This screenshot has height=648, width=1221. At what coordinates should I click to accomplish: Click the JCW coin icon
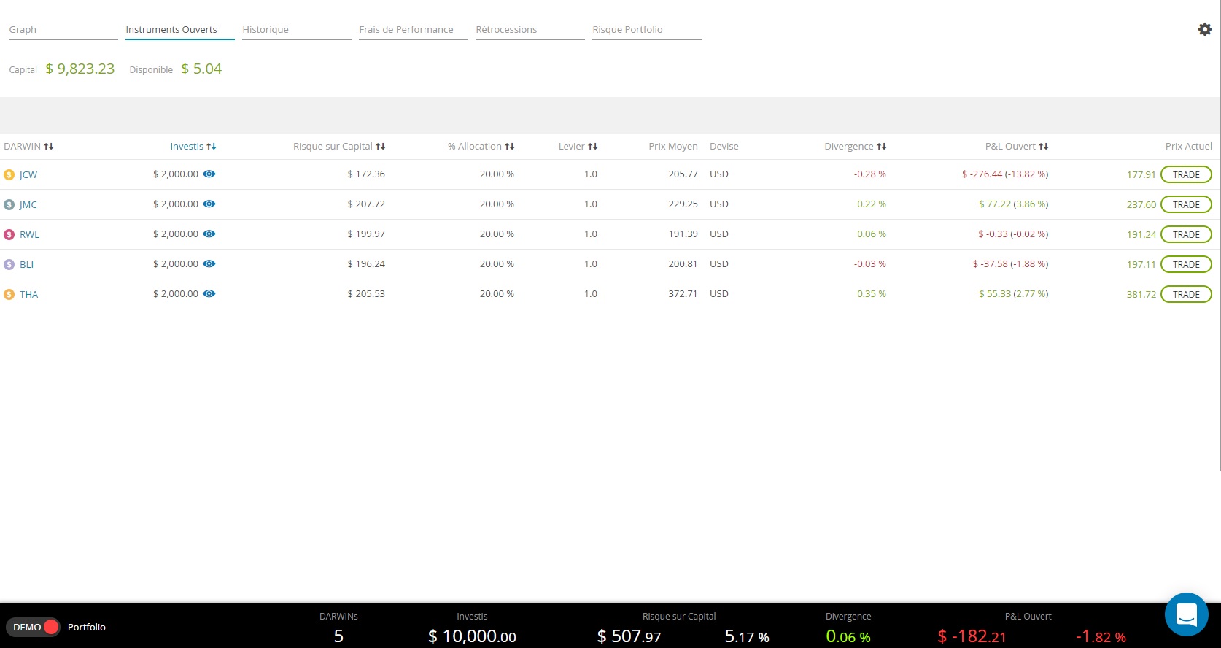tap(9, 175)
